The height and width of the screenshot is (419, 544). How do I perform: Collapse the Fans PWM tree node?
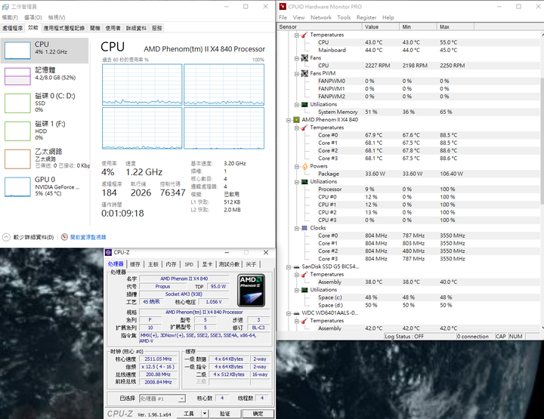coord(297,74)
